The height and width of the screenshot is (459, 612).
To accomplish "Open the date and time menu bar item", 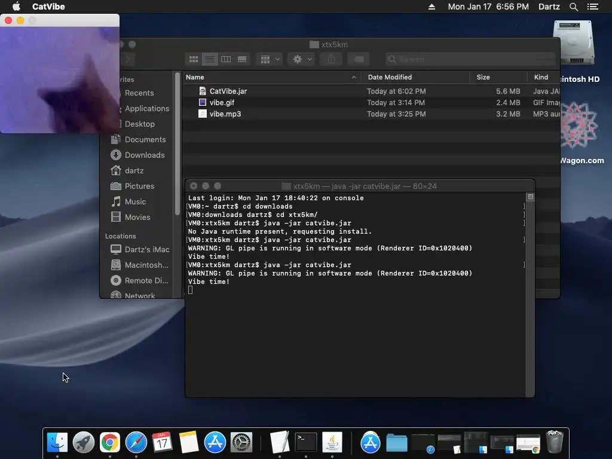I will (488, 7).
